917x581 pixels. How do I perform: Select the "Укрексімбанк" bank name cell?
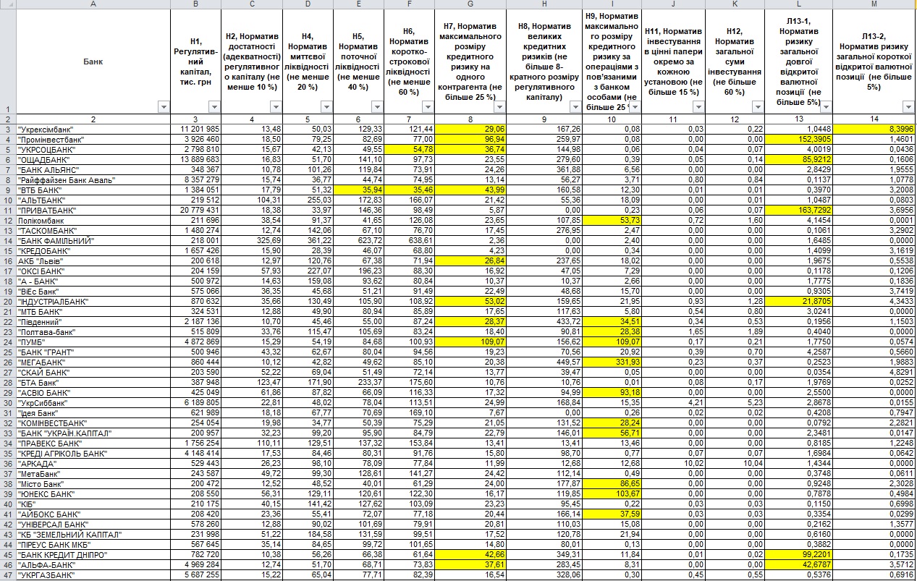(x=93, y=129)
